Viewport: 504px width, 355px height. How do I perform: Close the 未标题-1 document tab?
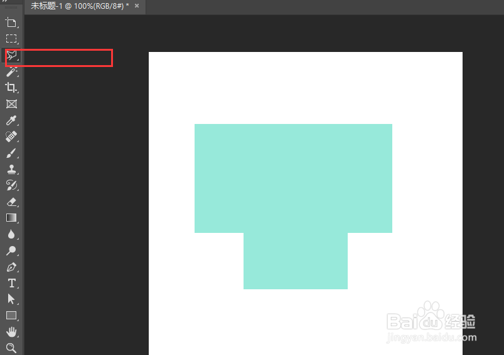(x=137, y=6)
